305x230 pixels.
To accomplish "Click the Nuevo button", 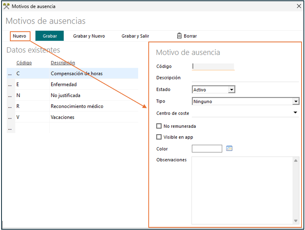I will pos(20,36).
